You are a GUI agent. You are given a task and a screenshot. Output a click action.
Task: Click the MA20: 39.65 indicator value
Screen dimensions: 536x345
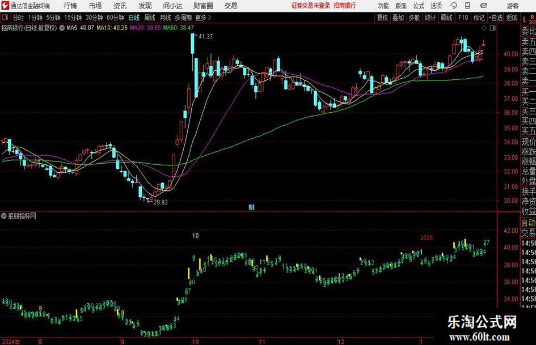(x=145, y=28)
